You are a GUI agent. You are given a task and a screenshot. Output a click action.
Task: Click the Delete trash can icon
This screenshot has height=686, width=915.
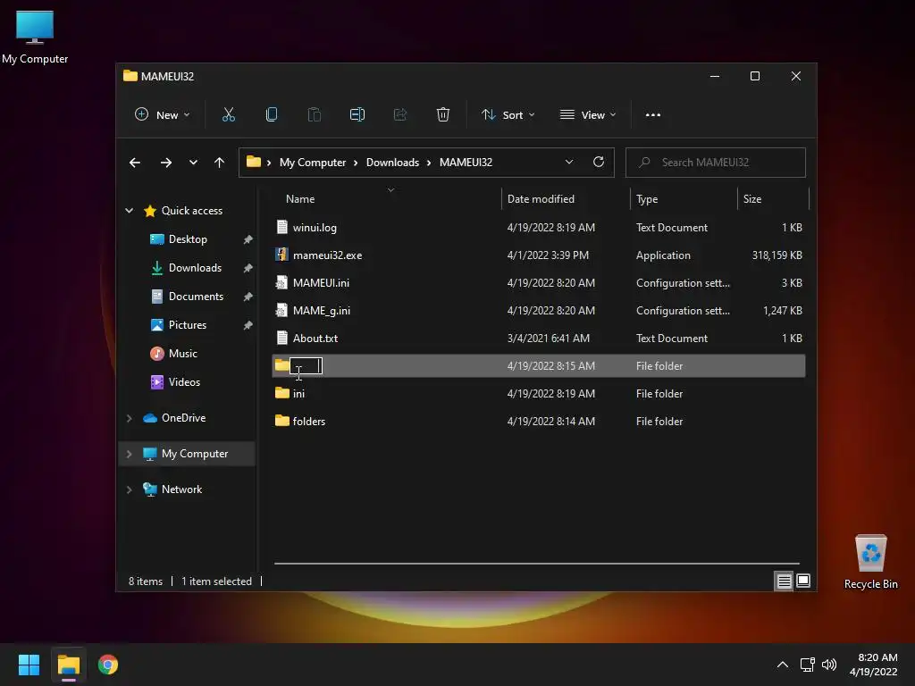pyautogui.click(x=443, y=115)
